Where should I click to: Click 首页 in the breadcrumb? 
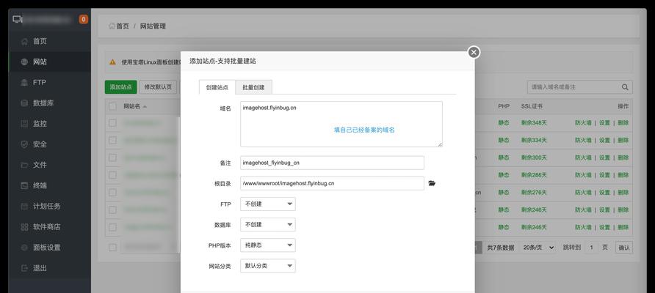[123, 26]
